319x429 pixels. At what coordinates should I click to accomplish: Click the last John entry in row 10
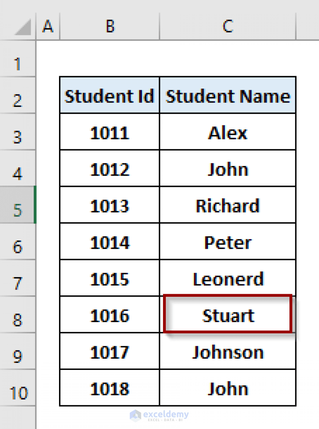point(227,388)
